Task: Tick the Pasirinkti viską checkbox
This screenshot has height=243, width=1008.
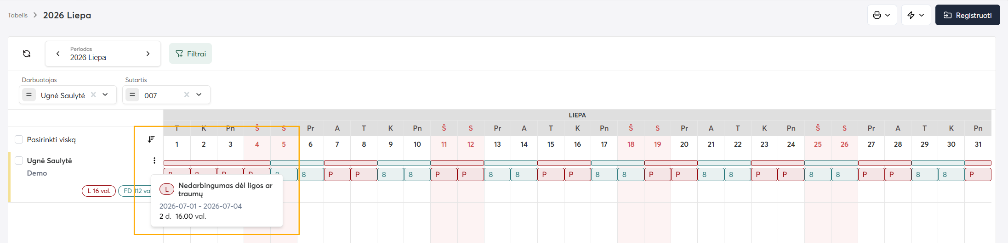Action: point(19,139)
